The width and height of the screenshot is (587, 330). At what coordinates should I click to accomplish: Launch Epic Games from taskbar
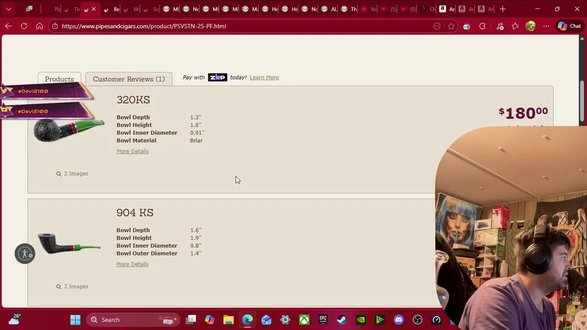click(323, 319)
